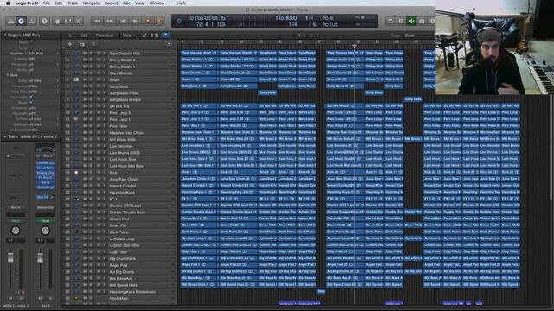This screenshot has width=554, height=311.
Task: Open the Smart Controls dial button
Action: click(57, 21)
